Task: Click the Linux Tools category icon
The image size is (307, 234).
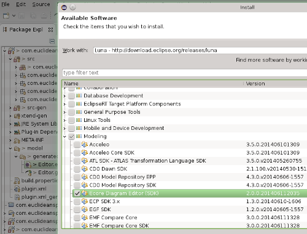Action: pyautogui.click(x=79, y=120)
